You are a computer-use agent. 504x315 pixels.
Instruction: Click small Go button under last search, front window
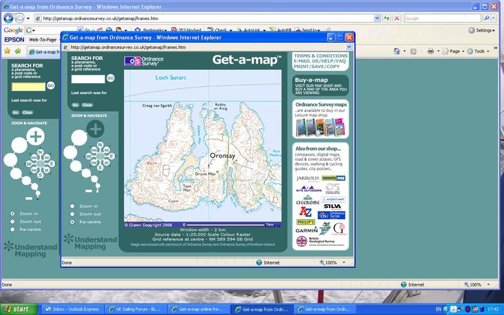coord(75,105)
